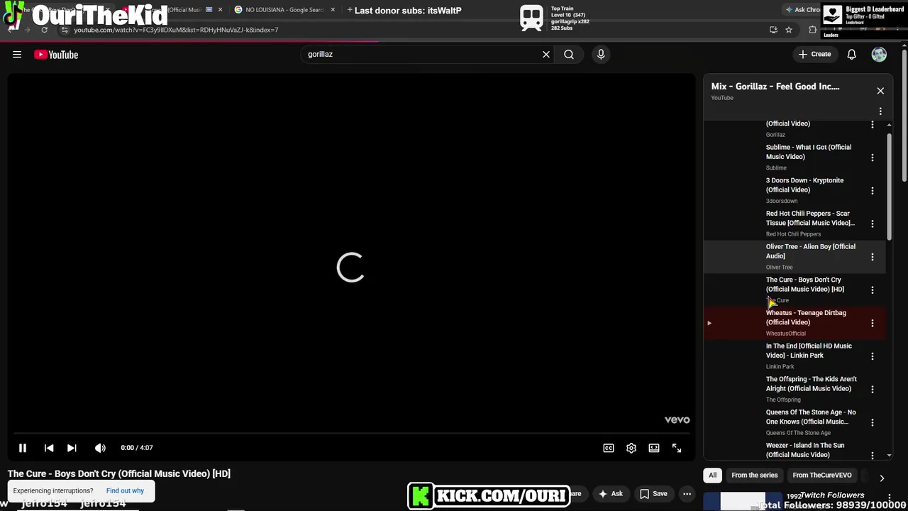Select the All filter chip
Screen dimensions: 908x511
[x=712, y=476]
